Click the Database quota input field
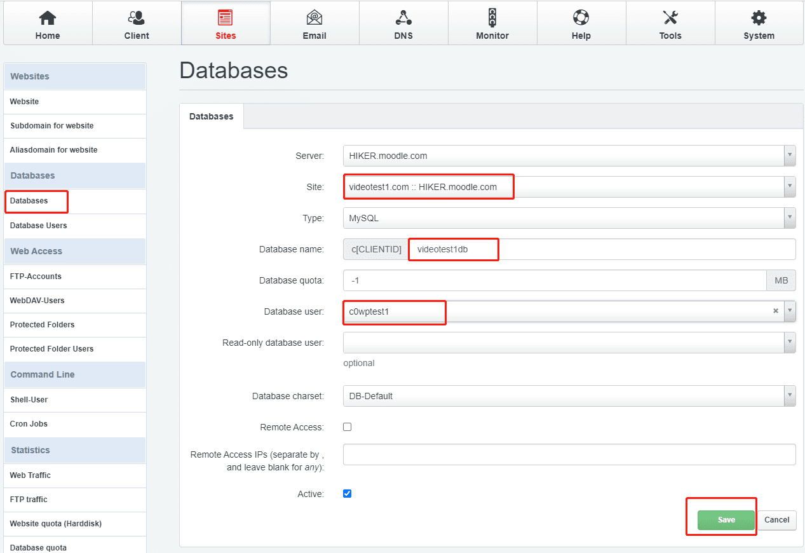The image size is (805, 553). click(x=555, y=280)
